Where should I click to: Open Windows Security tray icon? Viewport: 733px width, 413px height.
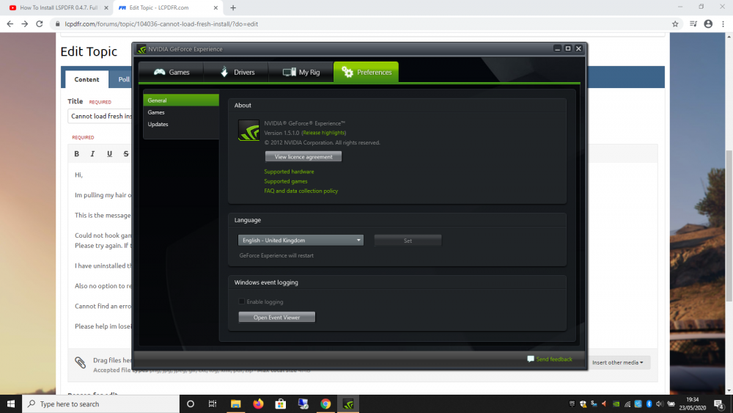tap(583, 403)
